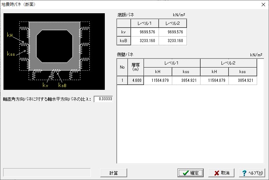This screenshot has height=180, width=269.
Task: Select レベル1 kss cell 3854.921
Action: (186, 80)
